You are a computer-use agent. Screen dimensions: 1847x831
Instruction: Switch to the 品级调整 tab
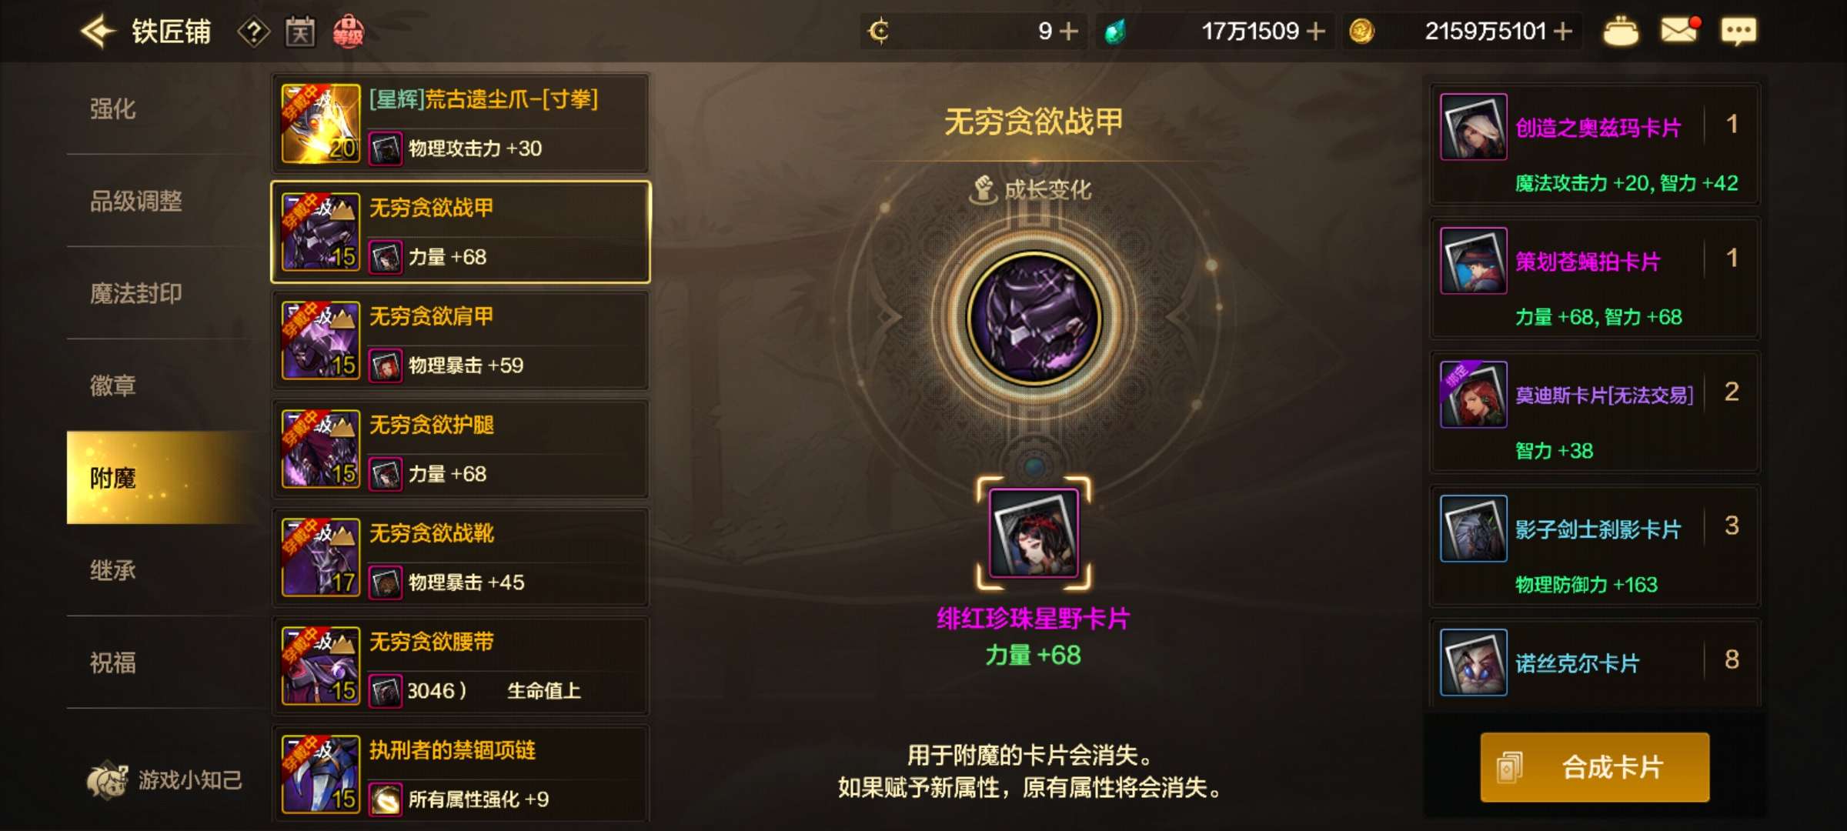coord(136,202)
